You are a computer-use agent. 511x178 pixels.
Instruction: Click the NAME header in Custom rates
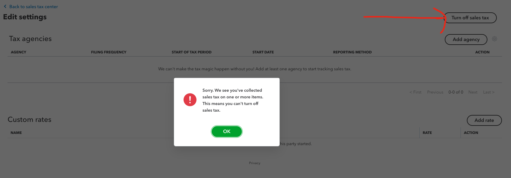[16, 133]
